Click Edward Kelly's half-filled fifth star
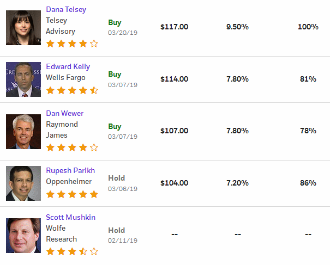Image resolution: width=330 pixels, height=265 pixels. point(94,90)
